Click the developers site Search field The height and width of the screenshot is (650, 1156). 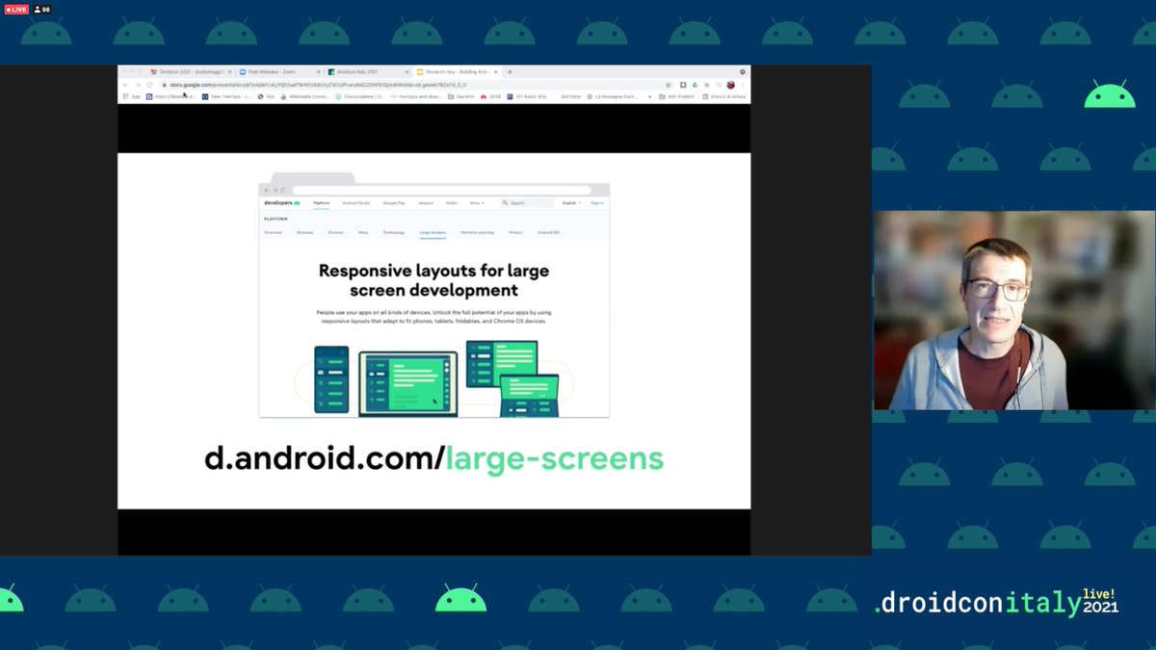pyautogui.click(x=528, y=203)
